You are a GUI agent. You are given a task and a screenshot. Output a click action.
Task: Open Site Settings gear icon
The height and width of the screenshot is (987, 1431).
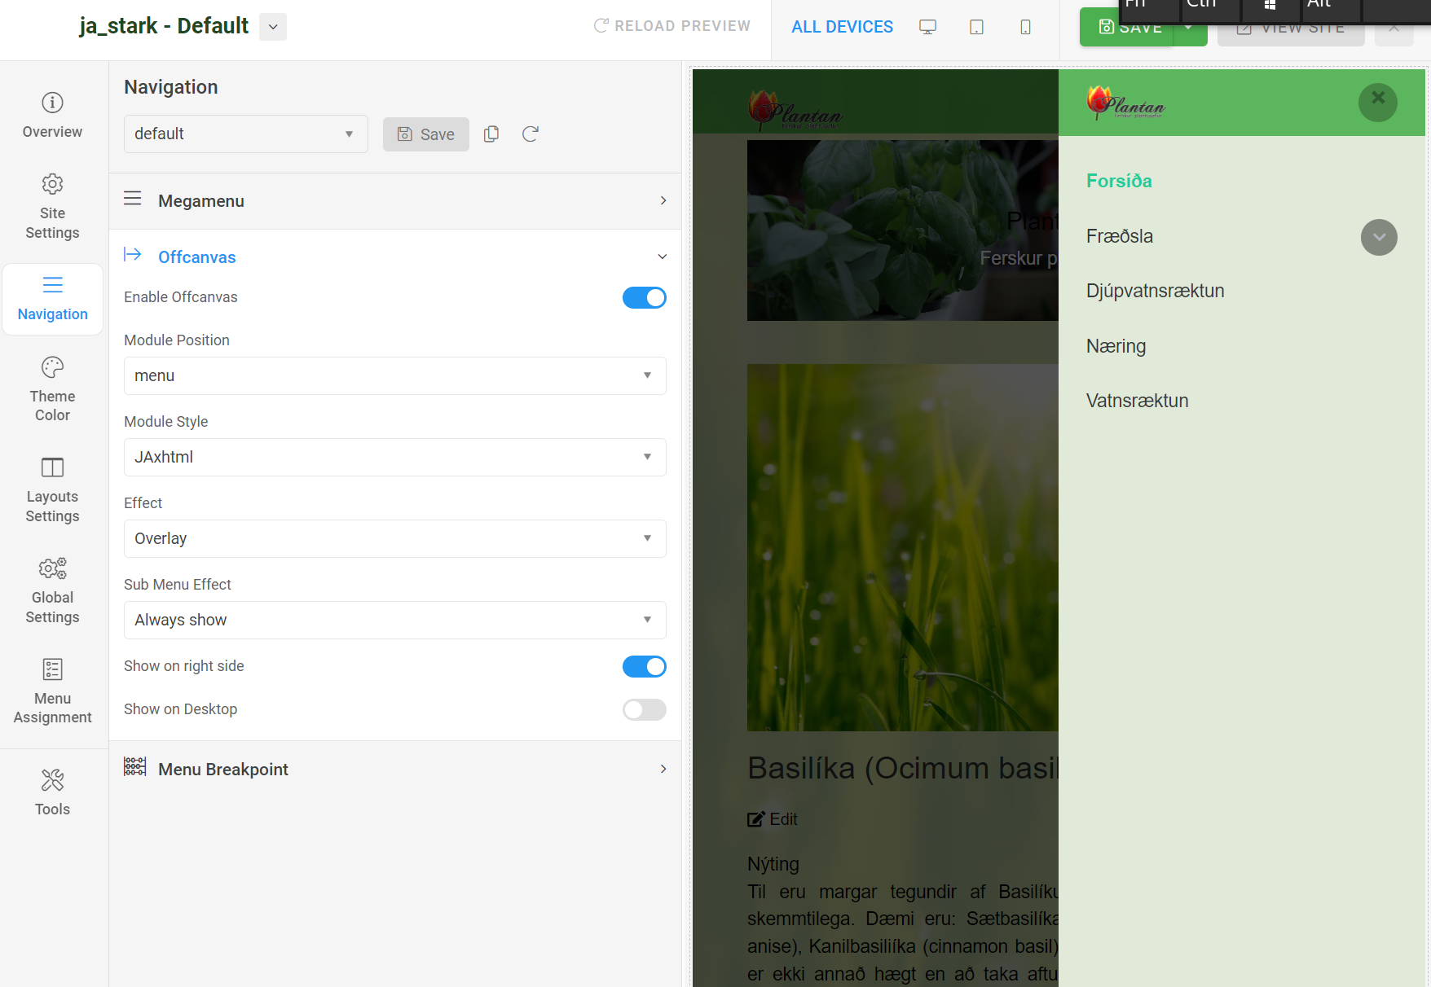click(52, 184)
